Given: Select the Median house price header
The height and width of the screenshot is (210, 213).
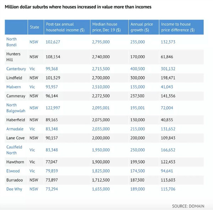Looking at the screenshot, I should 106,27.
